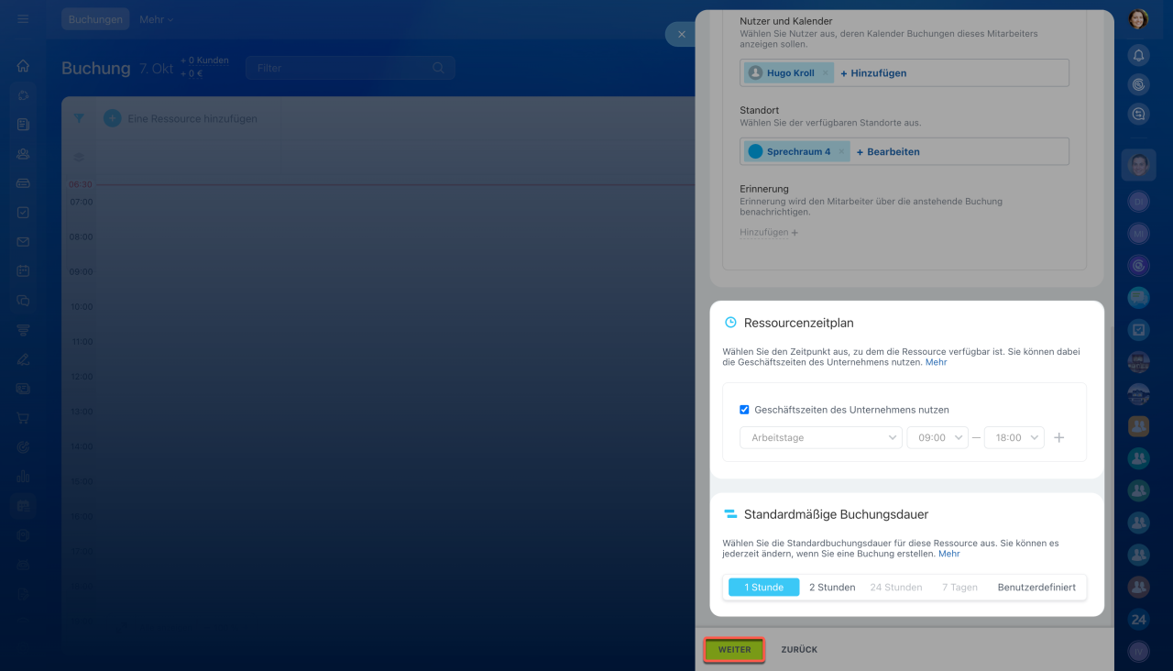The width and height of the screenshot is (1173, 671).
Task: Open the Arbeitstage dropdown
Action: click(821, 438)
